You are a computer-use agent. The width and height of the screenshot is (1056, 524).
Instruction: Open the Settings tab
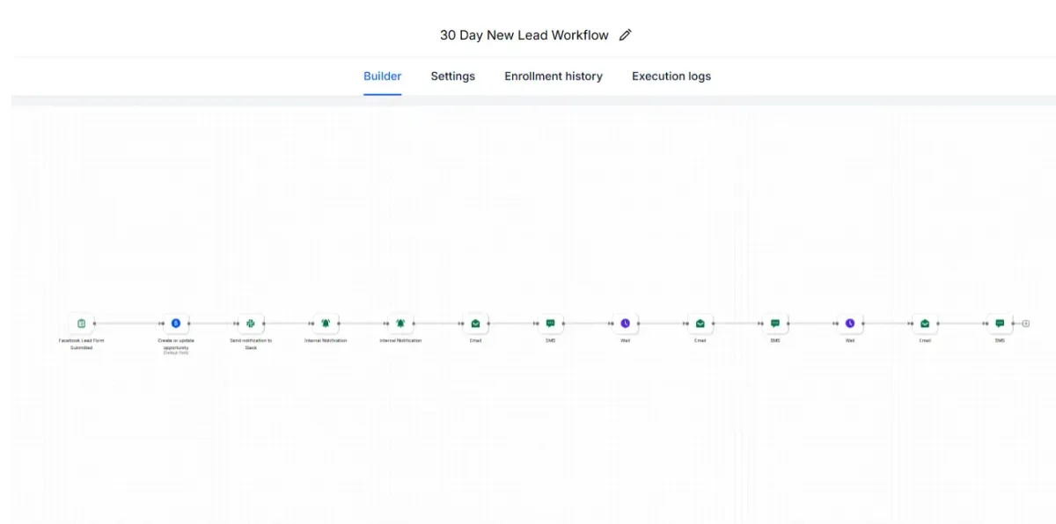[x=453, y=76]
